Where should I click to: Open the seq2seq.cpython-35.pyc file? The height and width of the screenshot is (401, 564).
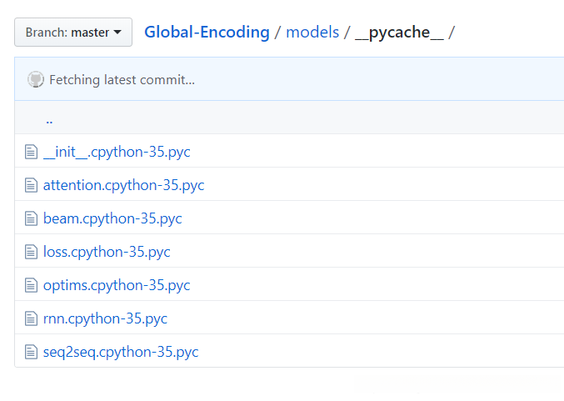(x=121, y=352)
